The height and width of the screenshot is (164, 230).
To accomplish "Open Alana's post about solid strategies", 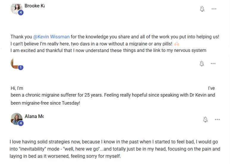I will point(115,149).
